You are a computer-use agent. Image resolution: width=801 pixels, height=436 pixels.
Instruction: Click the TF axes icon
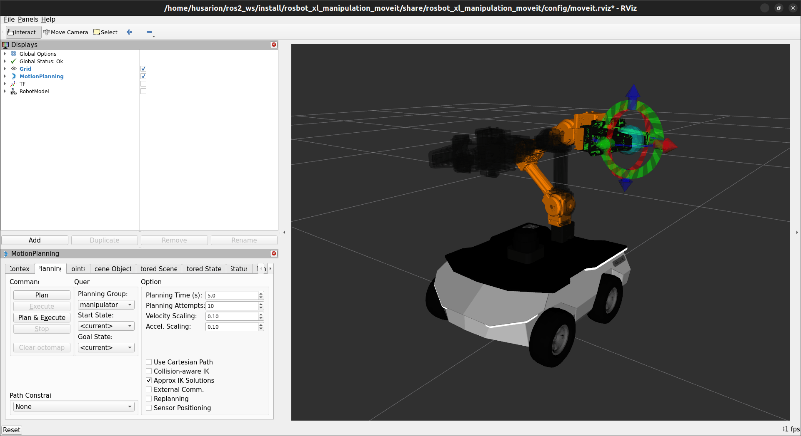[13, 84]
